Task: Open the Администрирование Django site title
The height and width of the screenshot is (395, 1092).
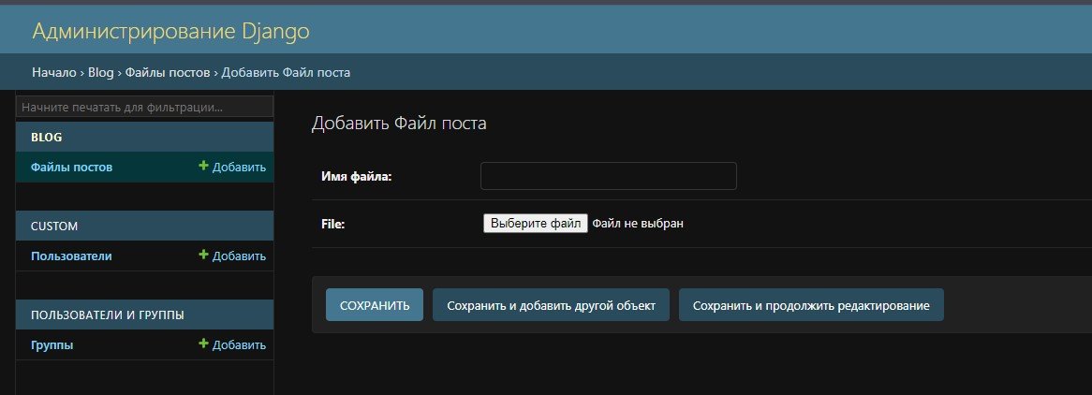Action: [x=170, y=31]
